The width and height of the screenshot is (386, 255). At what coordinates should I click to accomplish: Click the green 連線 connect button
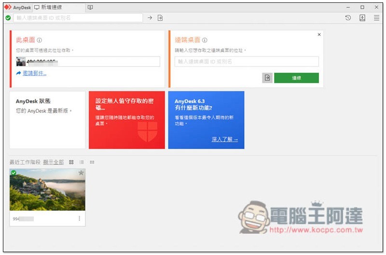pos(296,78)
